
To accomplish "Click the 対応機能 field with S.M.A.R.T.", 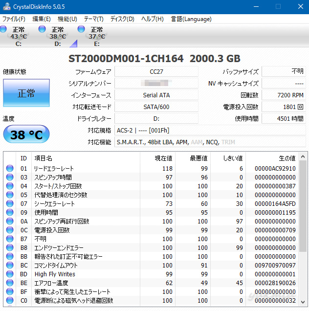I will (210, 142).
